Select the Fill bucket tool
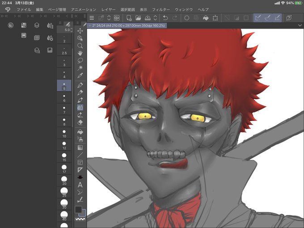This screenshot has height=228, width=304. pyautogui.click(x=80, y=132)
